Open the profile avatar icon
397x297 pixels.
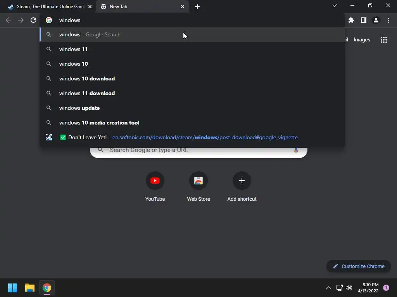point(376,20)
